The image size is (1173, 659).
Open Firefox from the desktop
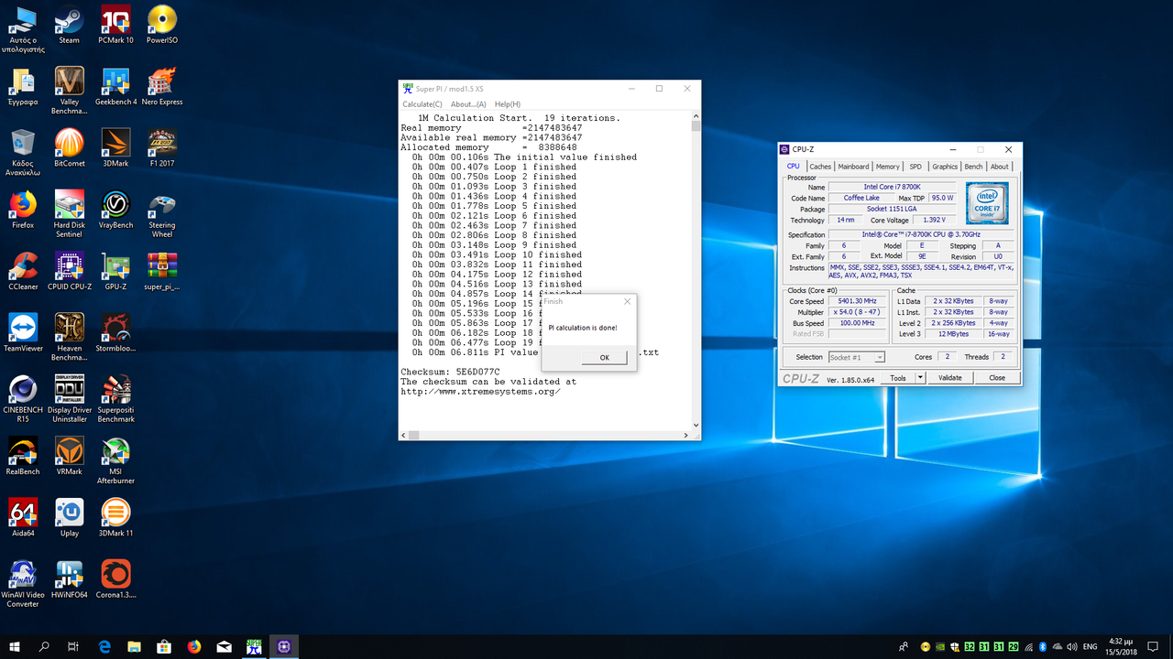click(23, 209)
